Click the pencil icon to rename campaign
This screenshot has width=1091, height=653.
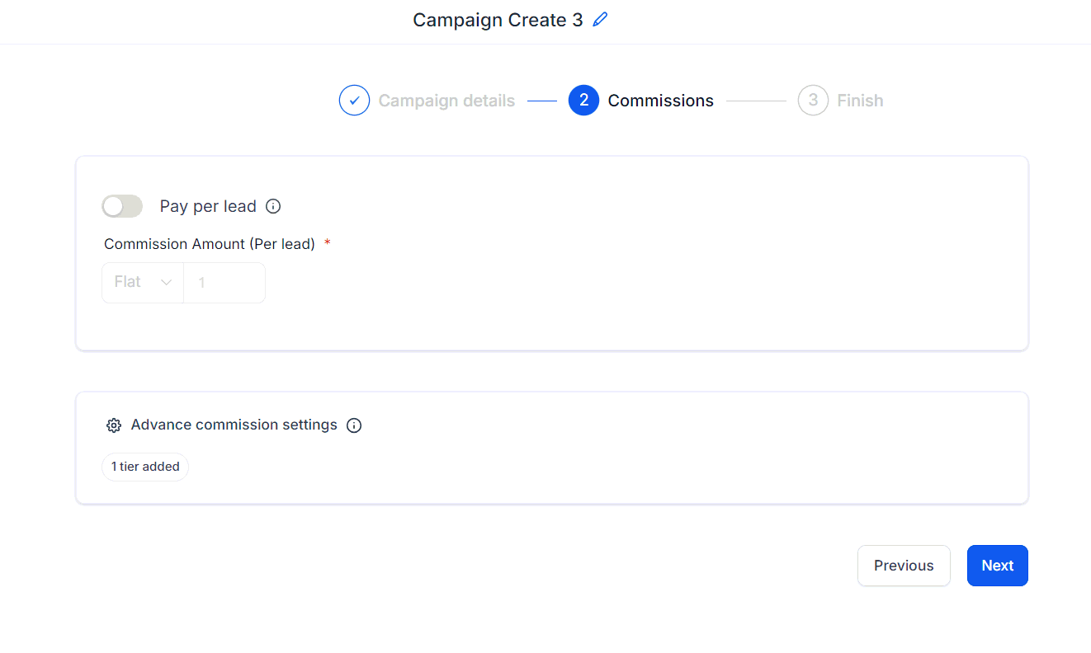tap(600, 20)
